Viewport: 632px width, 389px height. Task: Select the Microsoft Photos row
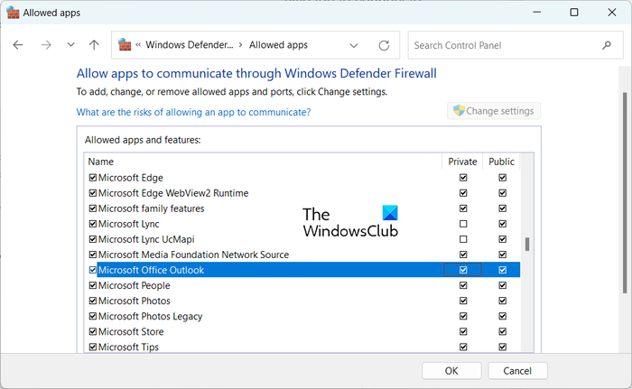coord(135,301)
